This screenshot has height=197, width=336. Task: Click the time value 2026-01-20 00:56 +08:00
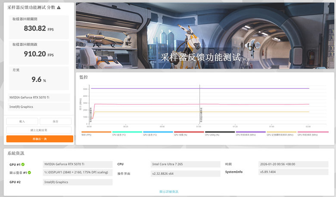(x=293, y=164)
